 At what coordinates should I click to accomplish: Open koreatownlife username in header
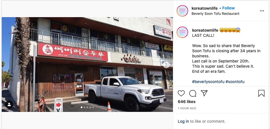coord(204,8)
